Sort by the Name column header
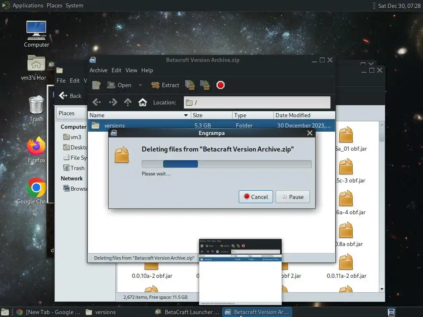Viewport: 423px width, 317px height. pos(139,115)
